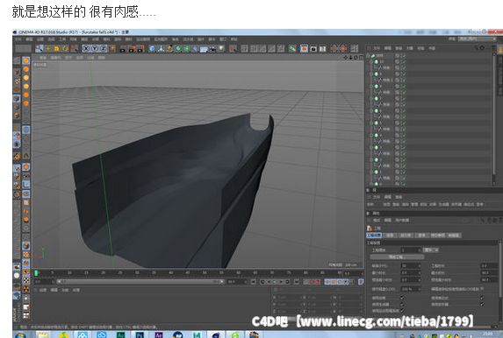Go to start of animation
Image resolution: width=503 pixels, height=338 pixels.
254,282
